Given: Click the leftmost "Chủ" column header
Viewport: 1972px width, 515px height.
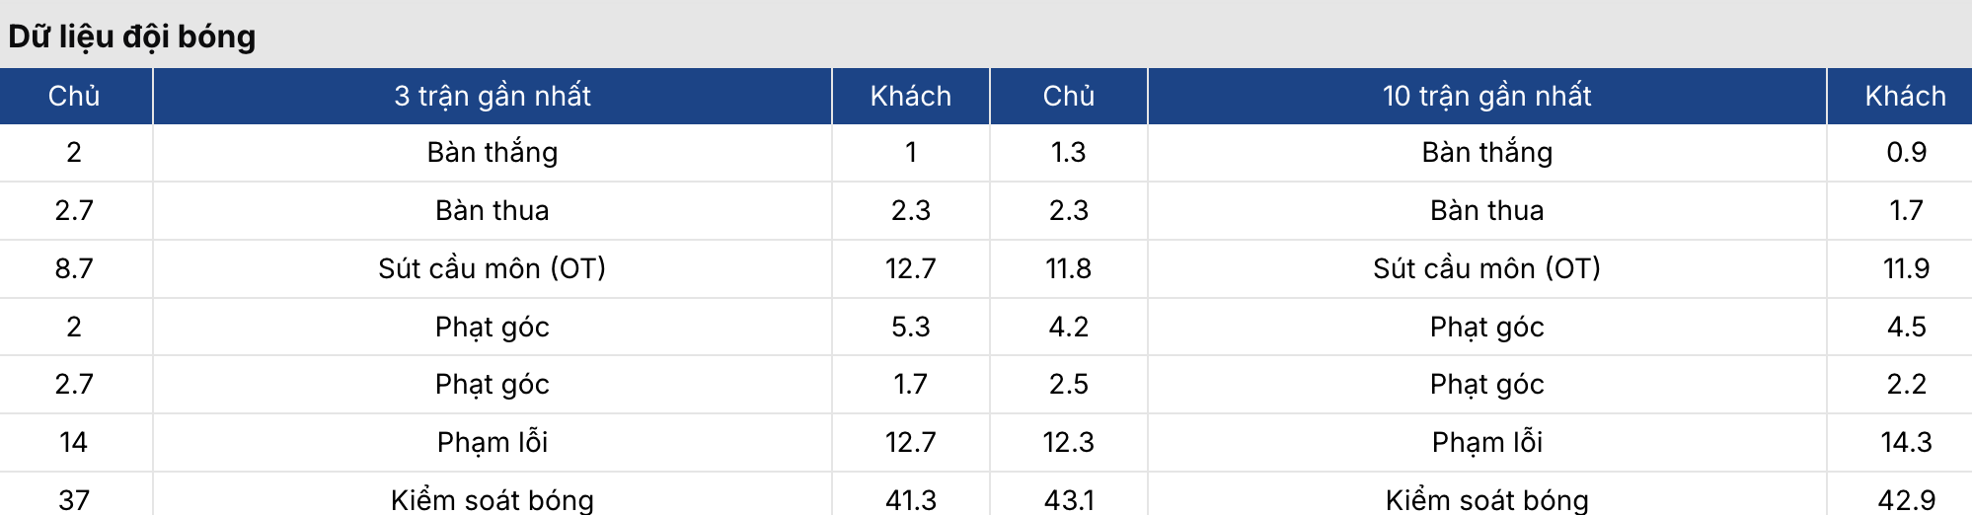Looking at the screenshot, I should [74, 96].
